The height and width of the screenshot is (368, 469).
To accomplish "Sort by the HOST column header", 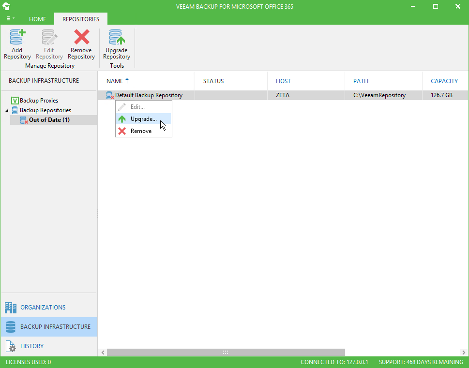I will coord(283,81).
